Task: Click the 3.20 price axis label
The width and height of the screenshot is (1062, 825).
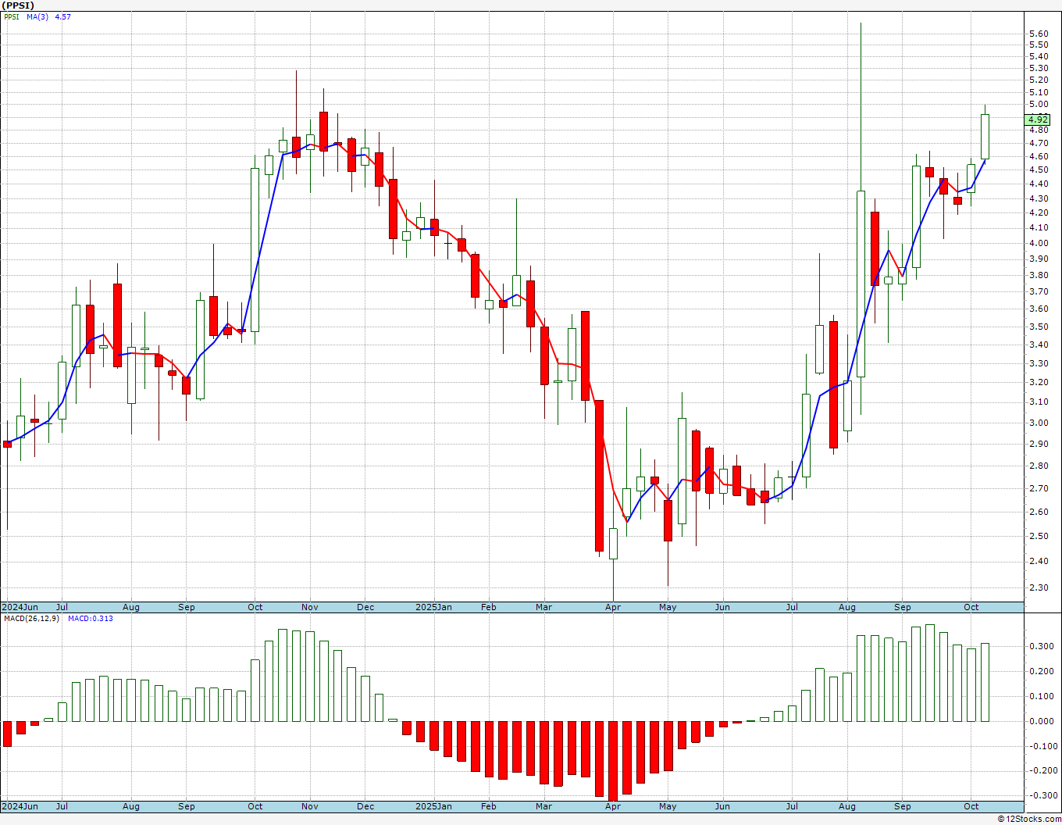Action: [1039, 382]
